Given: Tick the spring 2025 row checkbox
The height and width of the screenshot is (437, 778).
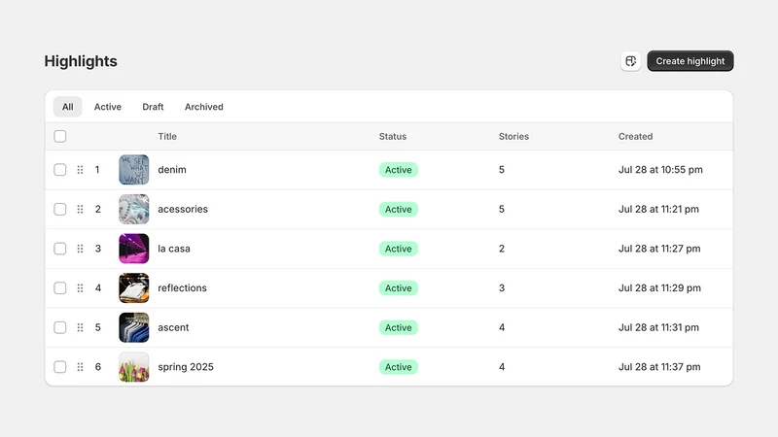Looking at the screenshot, I should [60, 367].
